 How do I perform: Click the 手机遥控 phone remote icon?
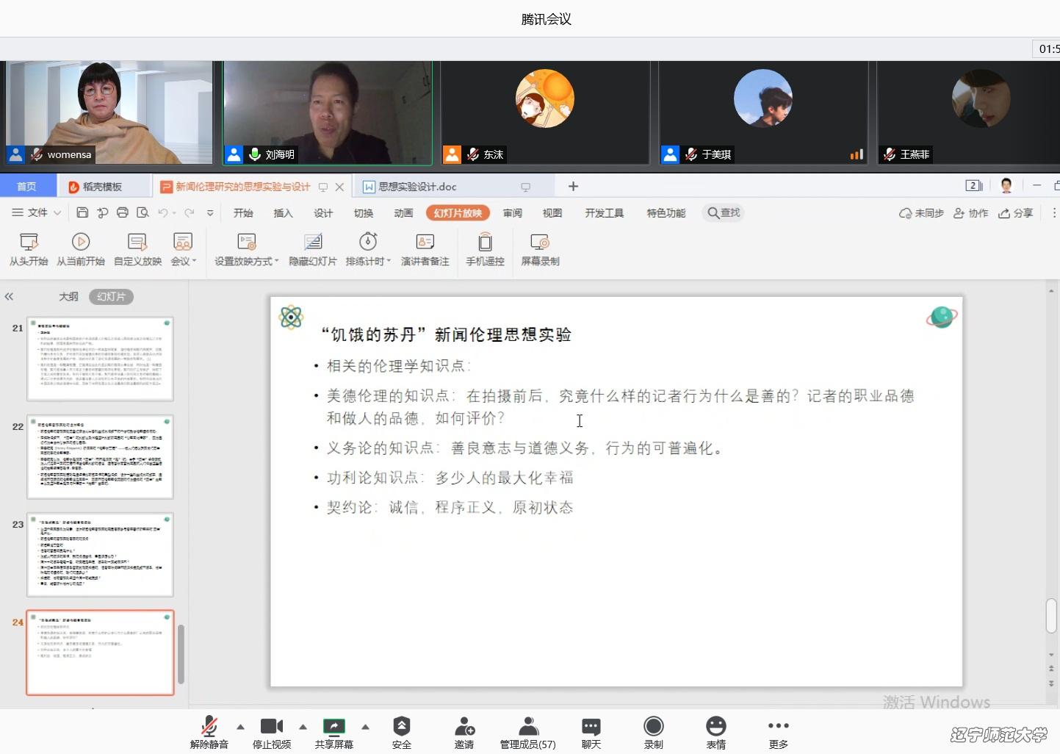(x=485, y=243)
